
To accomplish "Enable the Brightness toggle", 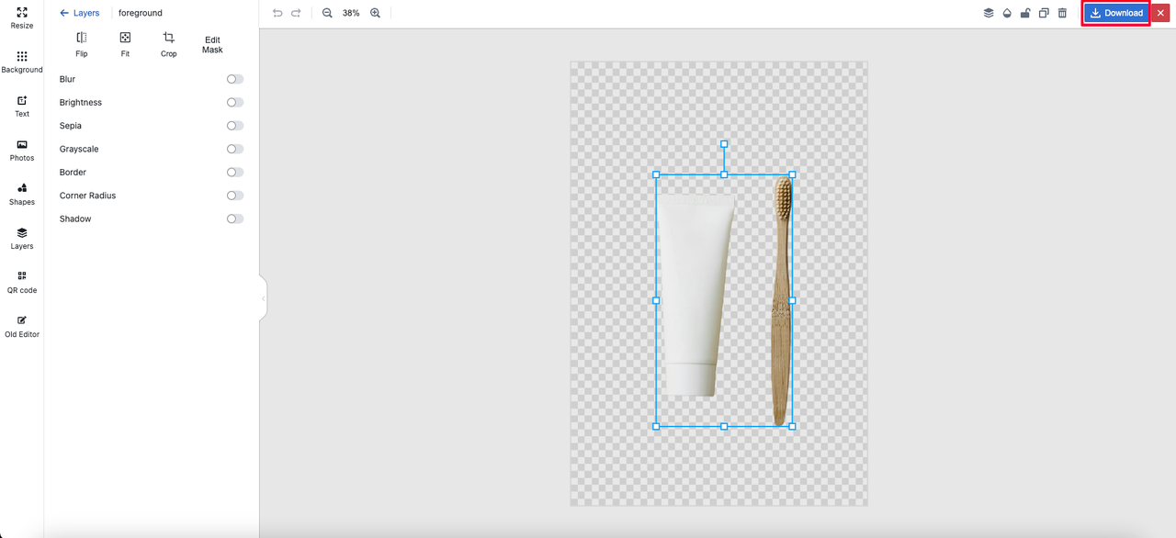I will (x=235, y=103).
